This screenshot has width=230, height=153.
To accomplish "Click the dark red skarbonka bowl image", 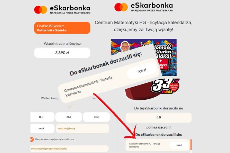I will click(x=139, y=93).
